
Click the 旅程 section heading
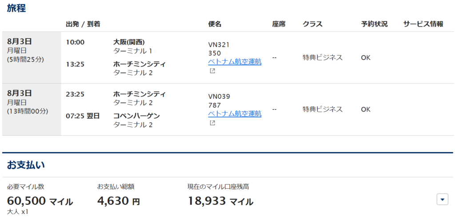coord(16,8)
